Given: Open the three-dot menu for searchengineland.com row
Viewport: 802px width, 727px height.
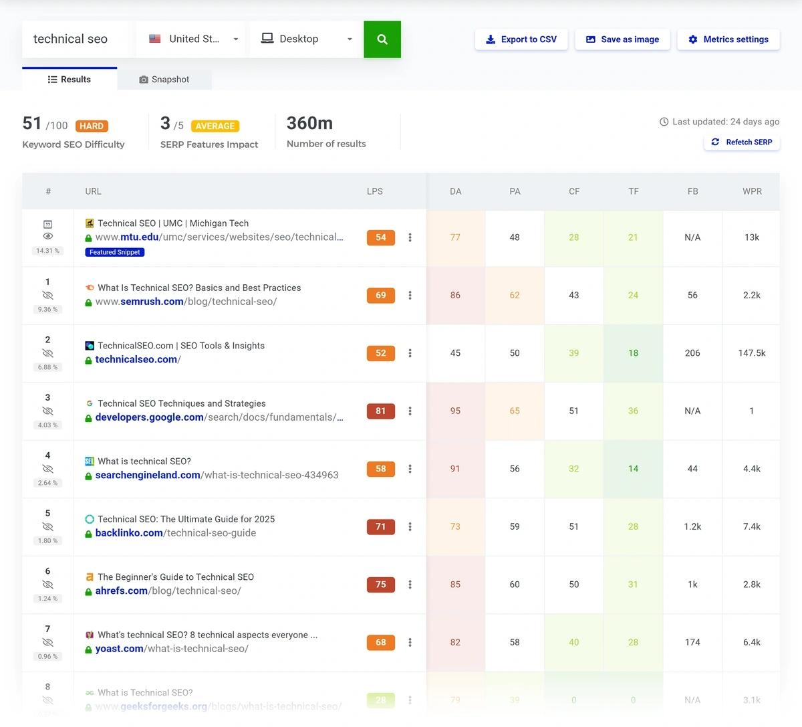Looking at the screenshot, I should (410, 469).
